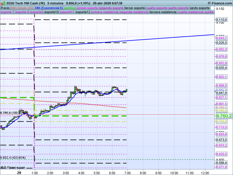Click the tercer soporte label
The height and width of the screenshot is (175, 233).
pos(135,8)
